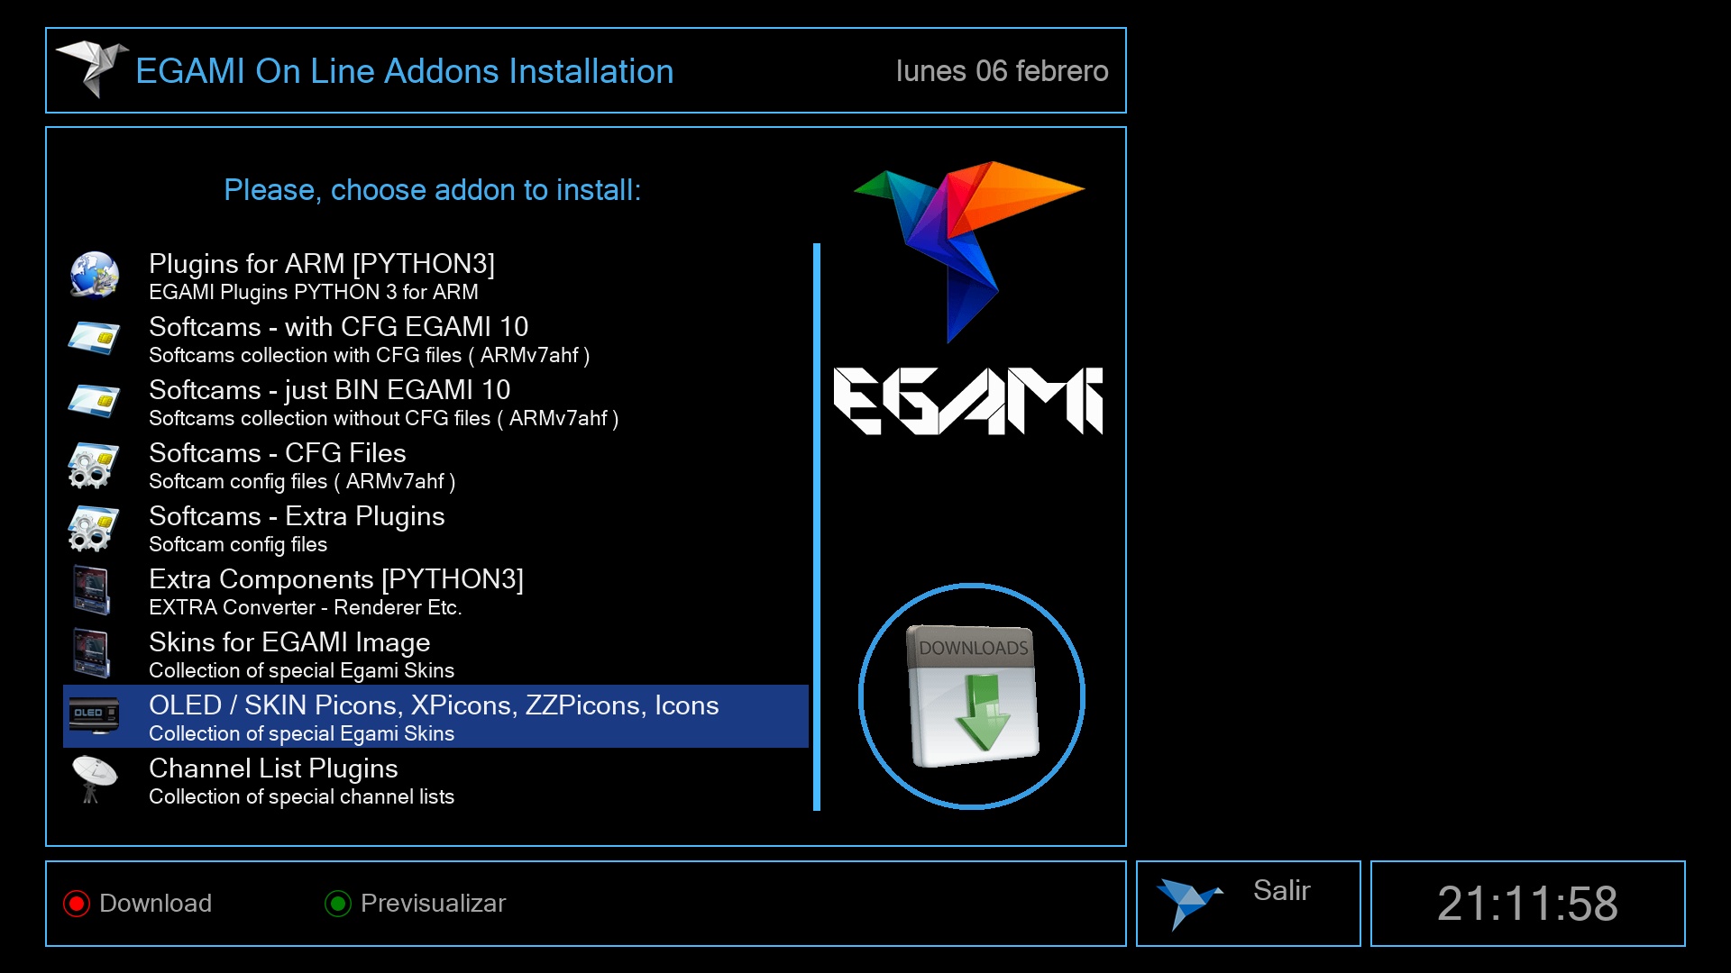
Task: Click the OLED display icon
Action: coord(94,715)
